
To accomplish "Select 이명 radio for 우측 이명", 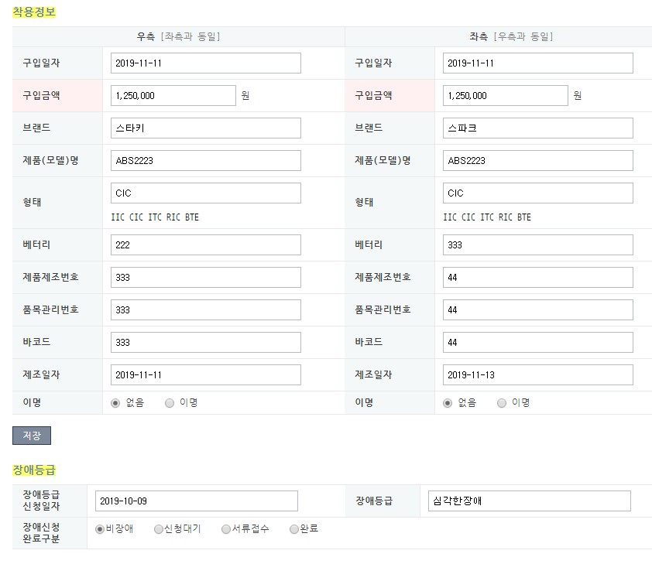I will (170, 402).
